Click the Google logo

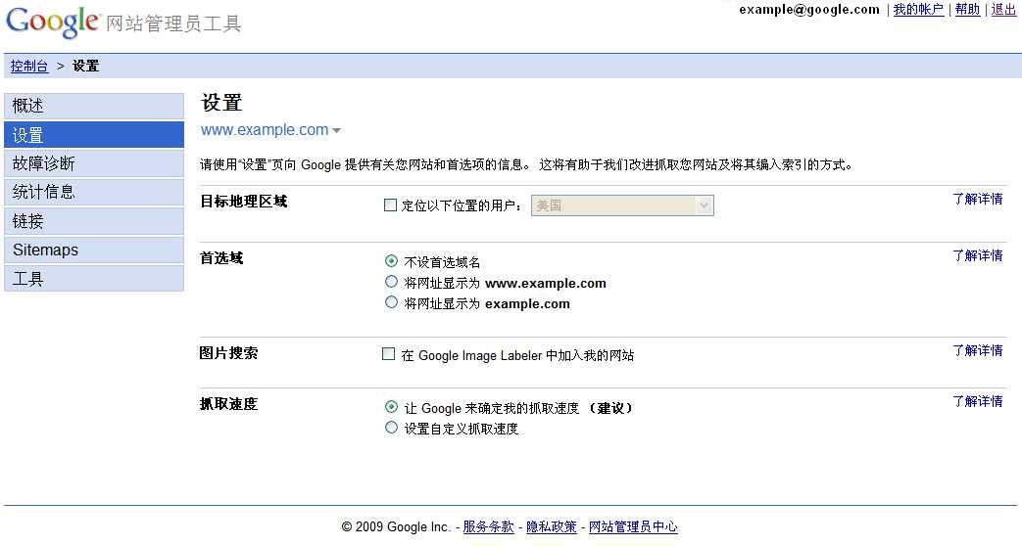[53, 23]
